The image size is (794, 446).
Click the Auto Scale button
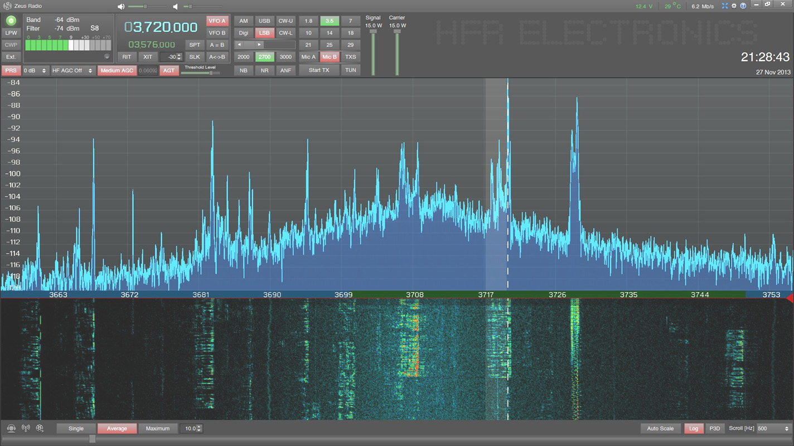point(660,428)
